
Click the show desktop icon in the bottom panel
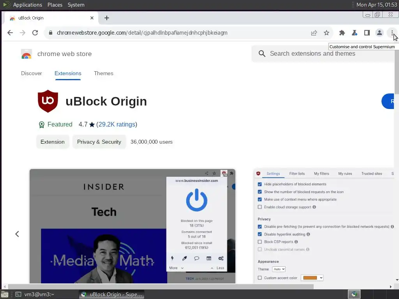tap(4, 294)
